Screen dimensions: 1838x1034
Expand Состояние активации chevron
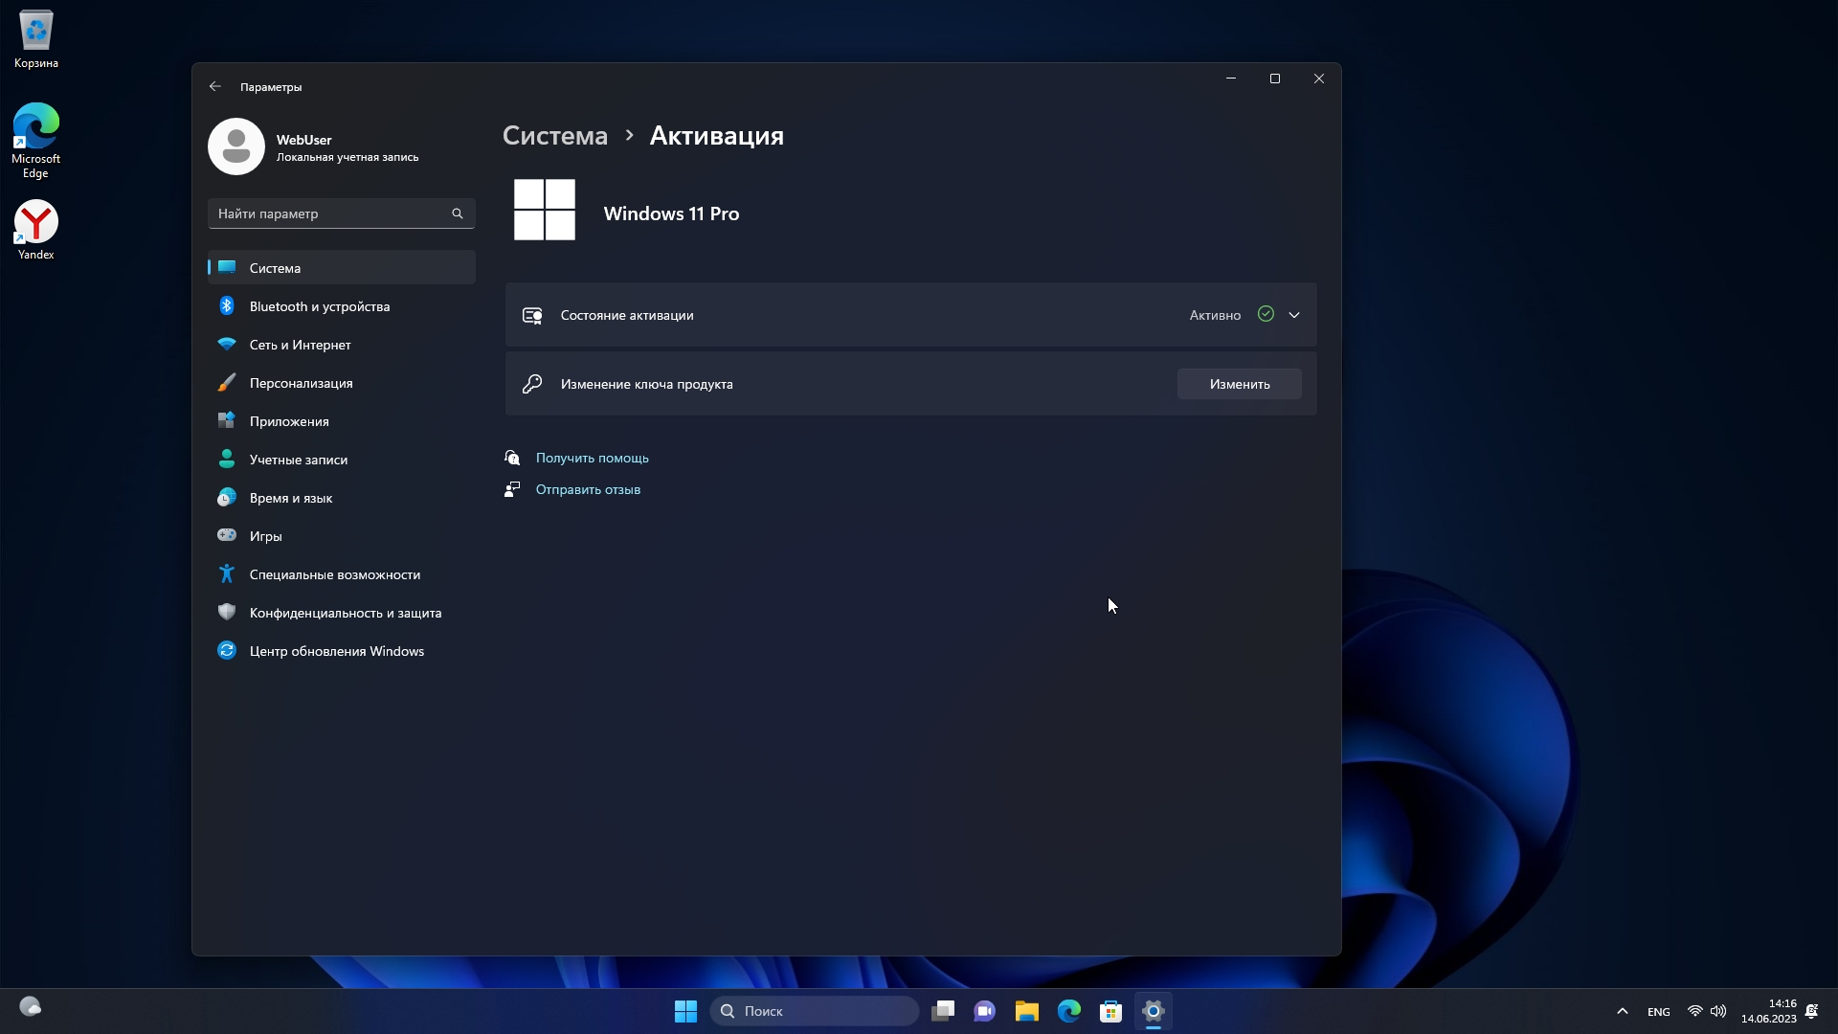click(1294, 315)
